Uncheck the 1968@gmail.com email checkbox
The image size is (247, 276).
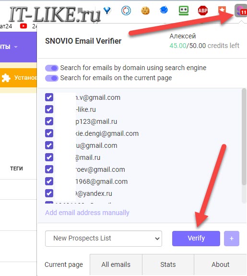click(x=49, y=181)
